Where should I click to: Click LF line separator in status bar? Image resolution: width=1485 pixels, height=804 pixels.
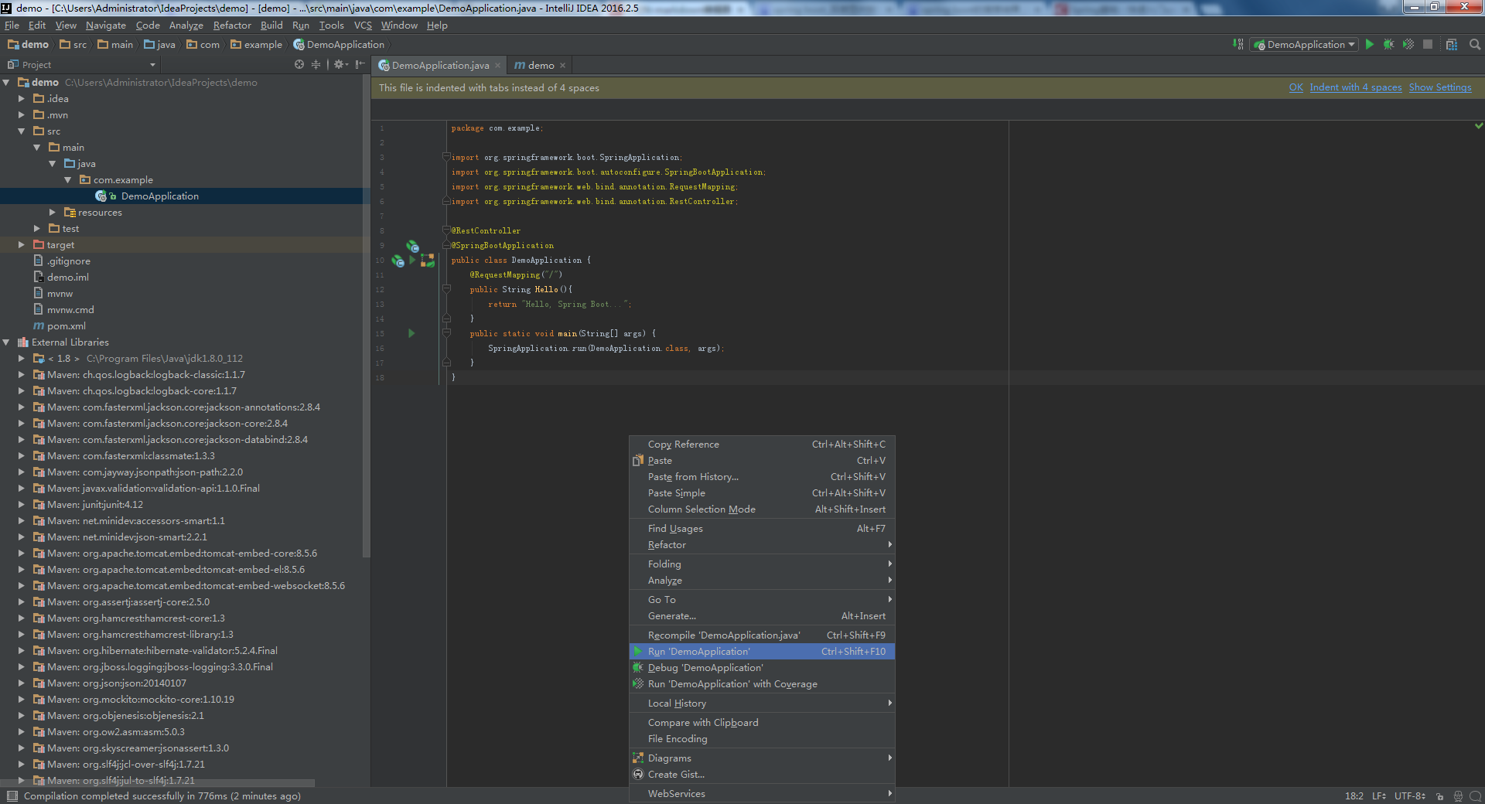pyautogui.click(x=1379, y=796)
